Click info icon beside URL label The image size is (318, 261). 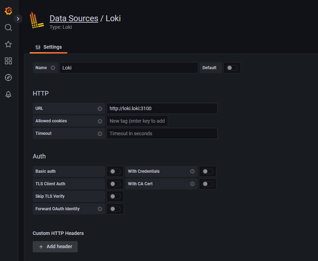tap(100, 108)
